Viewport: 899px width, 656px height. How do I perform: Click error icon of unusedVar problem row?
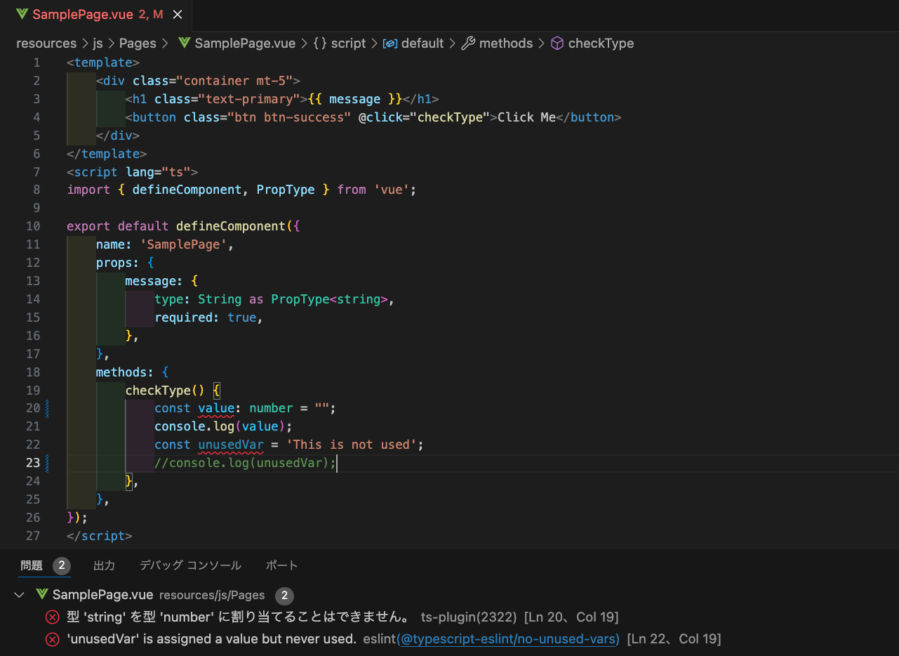(x=53, y=639)
